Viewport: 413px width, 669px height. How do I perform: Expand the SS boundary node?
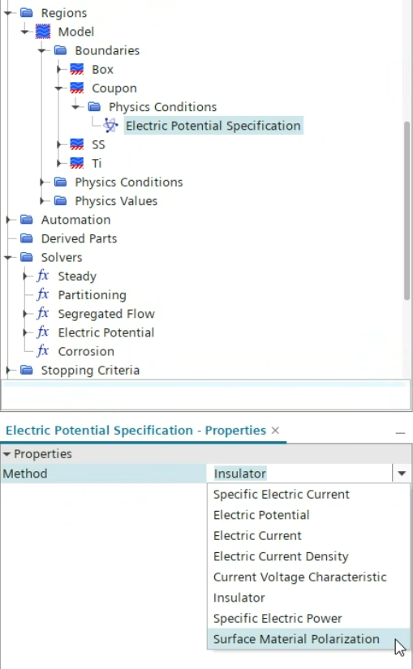[59, 144]
